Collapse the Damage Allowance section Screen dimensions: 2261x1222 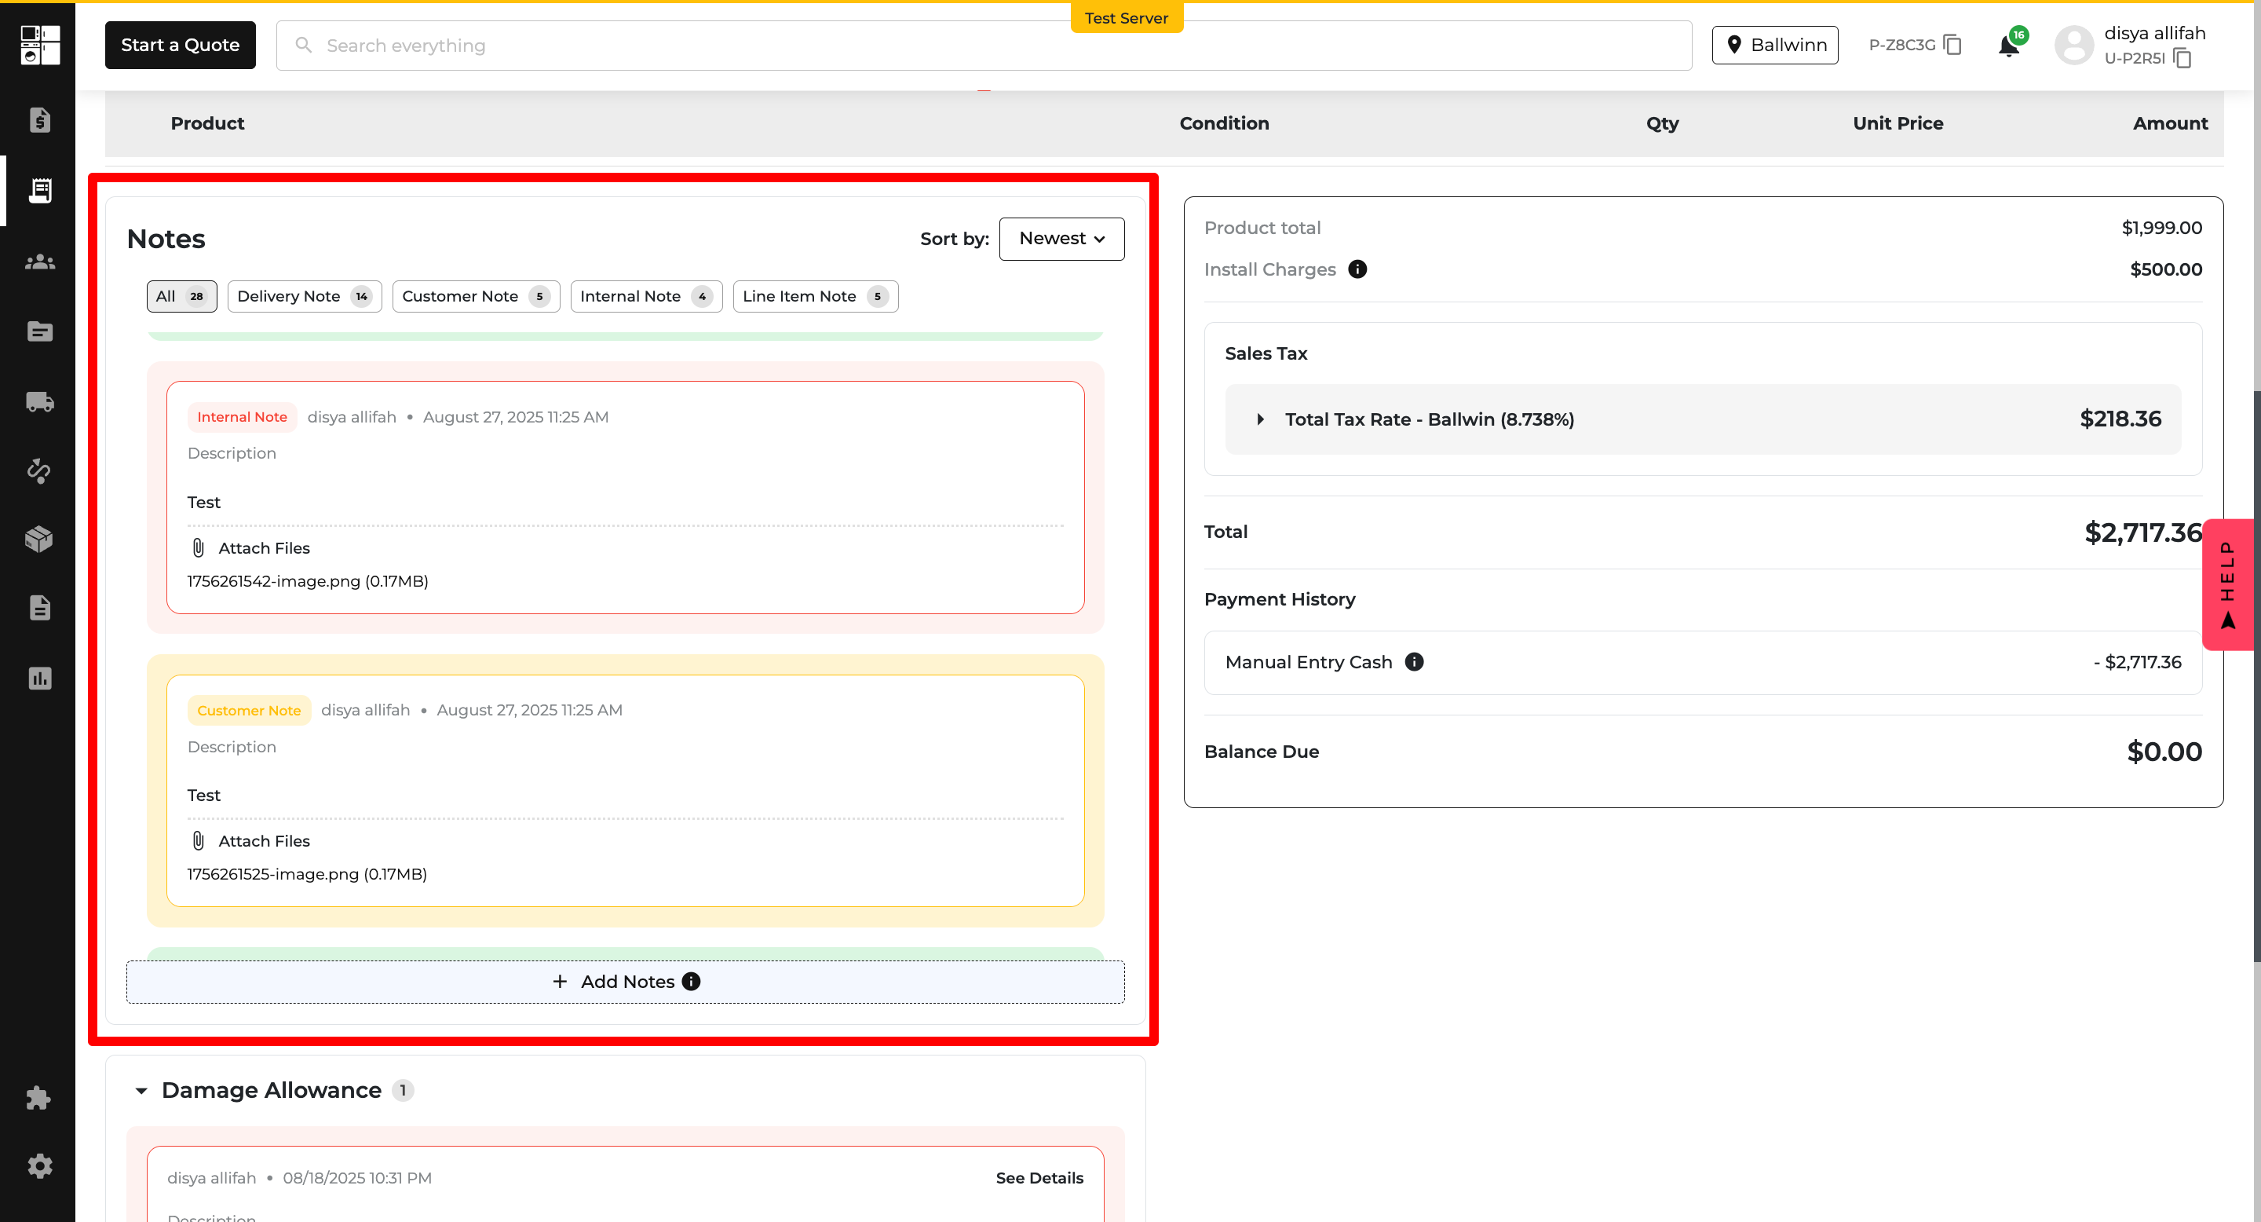point(141,1090)
